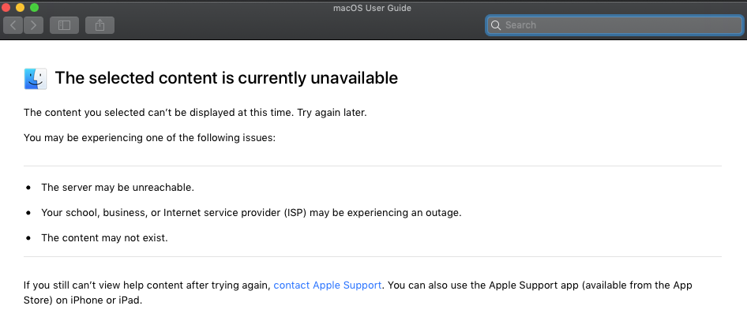Open the contact Apple Support link
The width and height of the screenshot is (747, 317).
328,285
